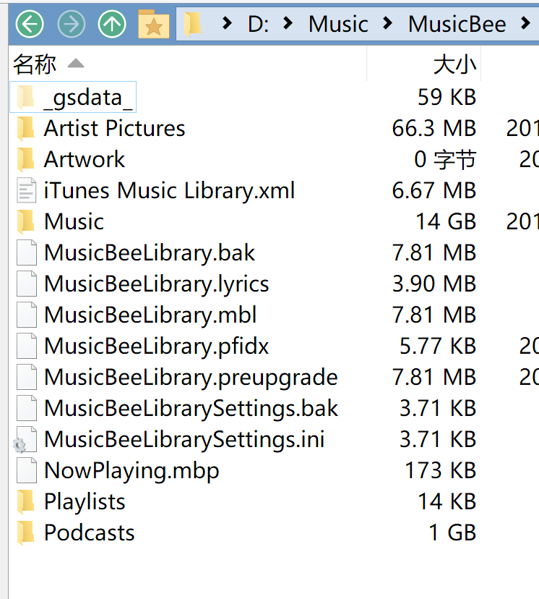Select the MusicBeeLibrarySettings.ini gear file icon

click(26, 440)
